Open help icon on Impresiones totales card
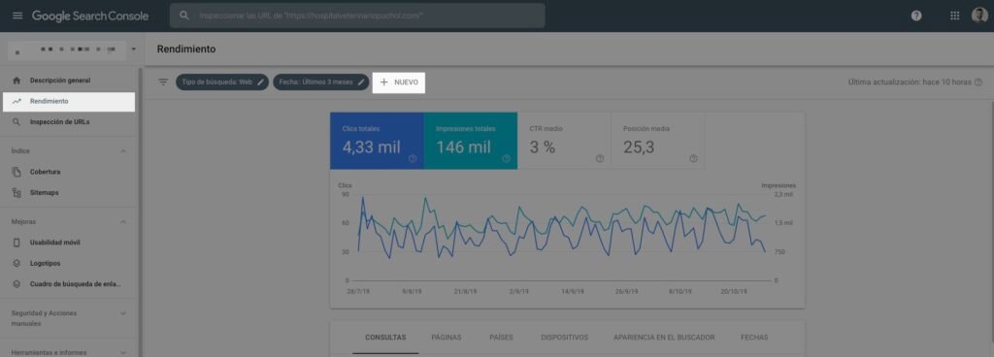Screen dimensions: 994x357 (x=506, y=159)
